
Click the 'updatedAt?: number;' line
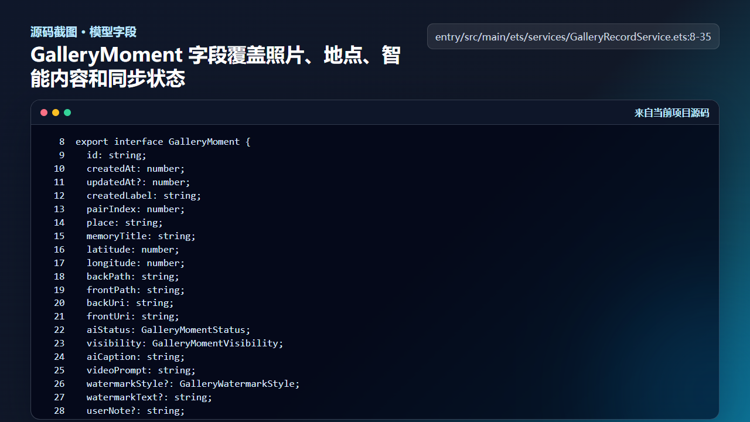[138, 182]
